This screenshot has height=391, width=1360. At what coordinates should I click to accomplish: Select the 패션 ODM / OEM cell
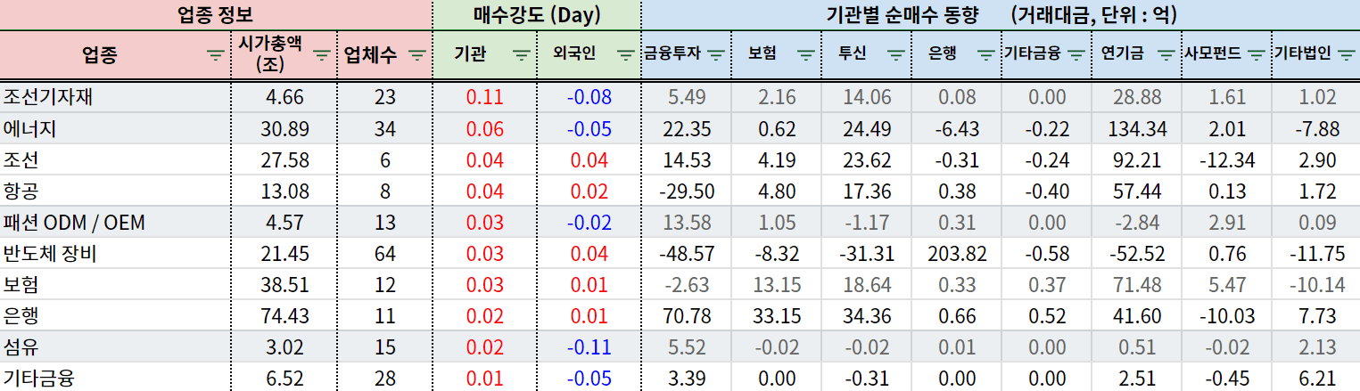(x=74, y=223)
